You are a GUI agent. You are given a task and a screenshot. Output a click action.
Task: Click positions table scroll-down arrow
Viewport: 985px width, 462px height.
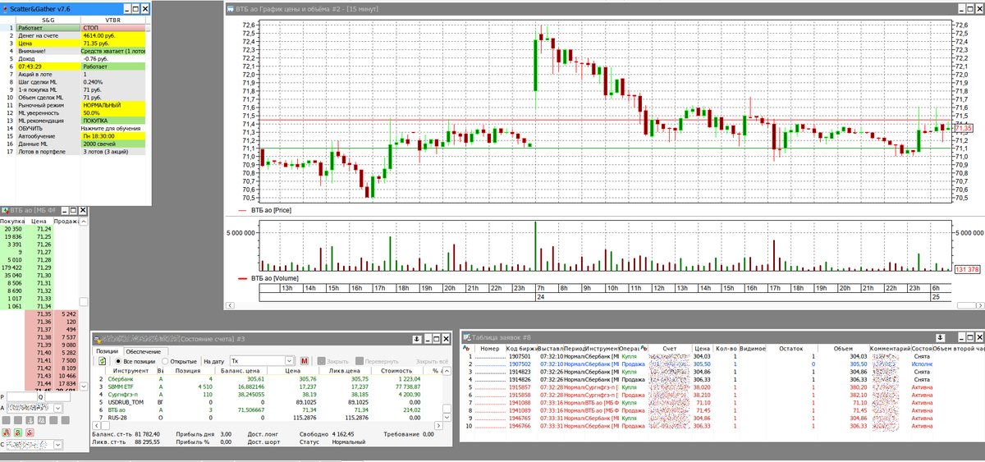(x=447, y=417)
